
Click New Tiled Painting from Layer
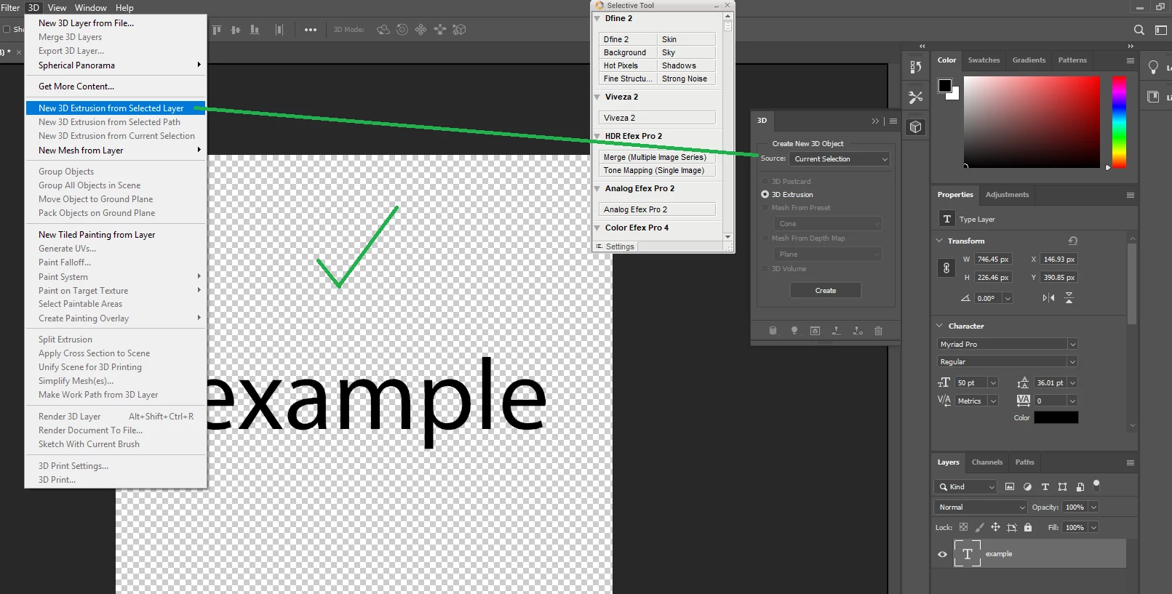click(97, 235)
